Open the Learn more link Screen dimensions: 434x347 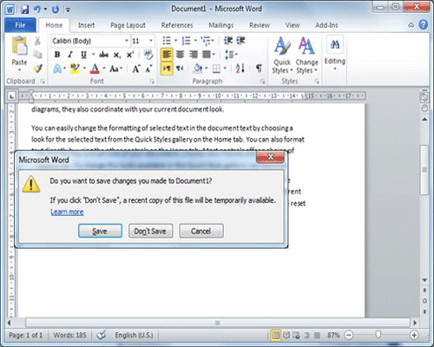click(67, 212)
